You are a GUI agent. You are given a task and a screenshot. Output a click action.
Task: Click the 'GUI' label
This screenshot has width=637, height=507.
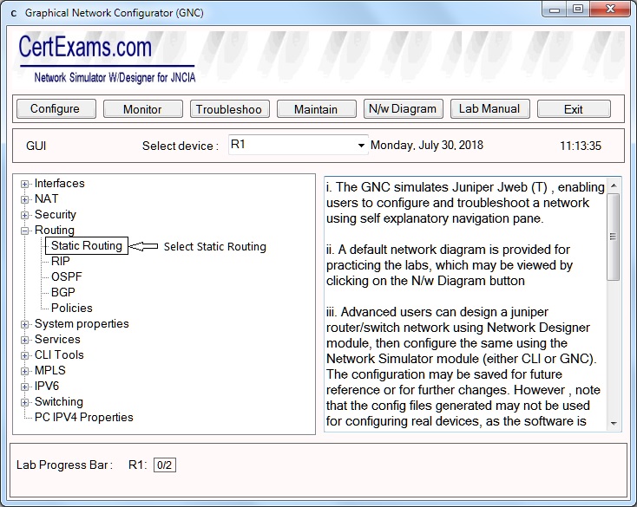pyautogui.click(x=36, y=146)
